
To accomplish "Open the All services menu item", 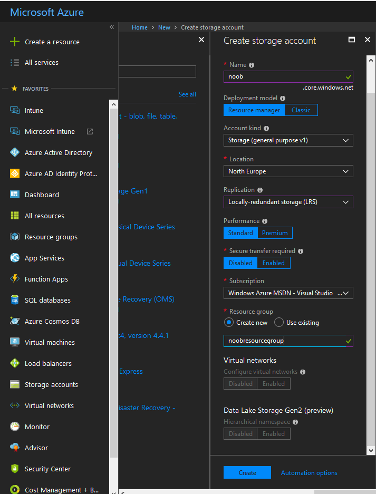I will point(42,62).
